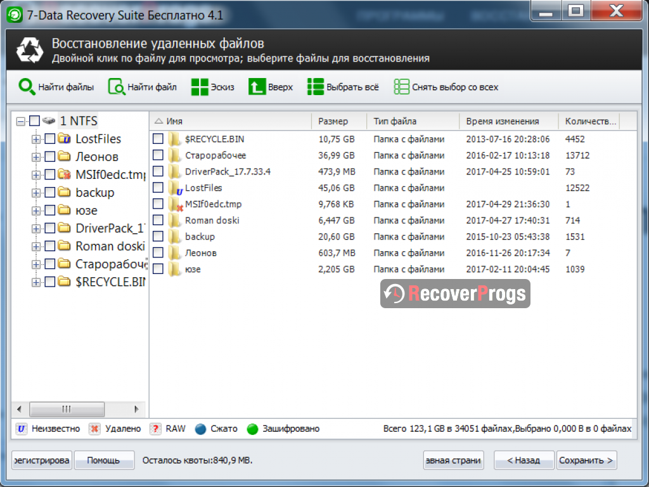Image resolution: width=649 pixels, height=487 pixels.
Task: Tick the DriverPack_17.7.33.4 row checkbox
Action: point(158,171)
